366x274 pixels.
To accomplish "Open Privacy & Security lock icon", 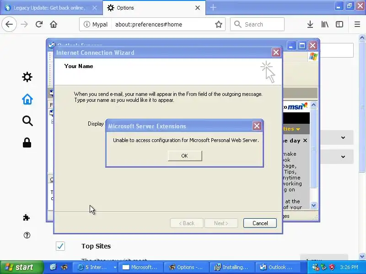I will click(x=27, y=142).
